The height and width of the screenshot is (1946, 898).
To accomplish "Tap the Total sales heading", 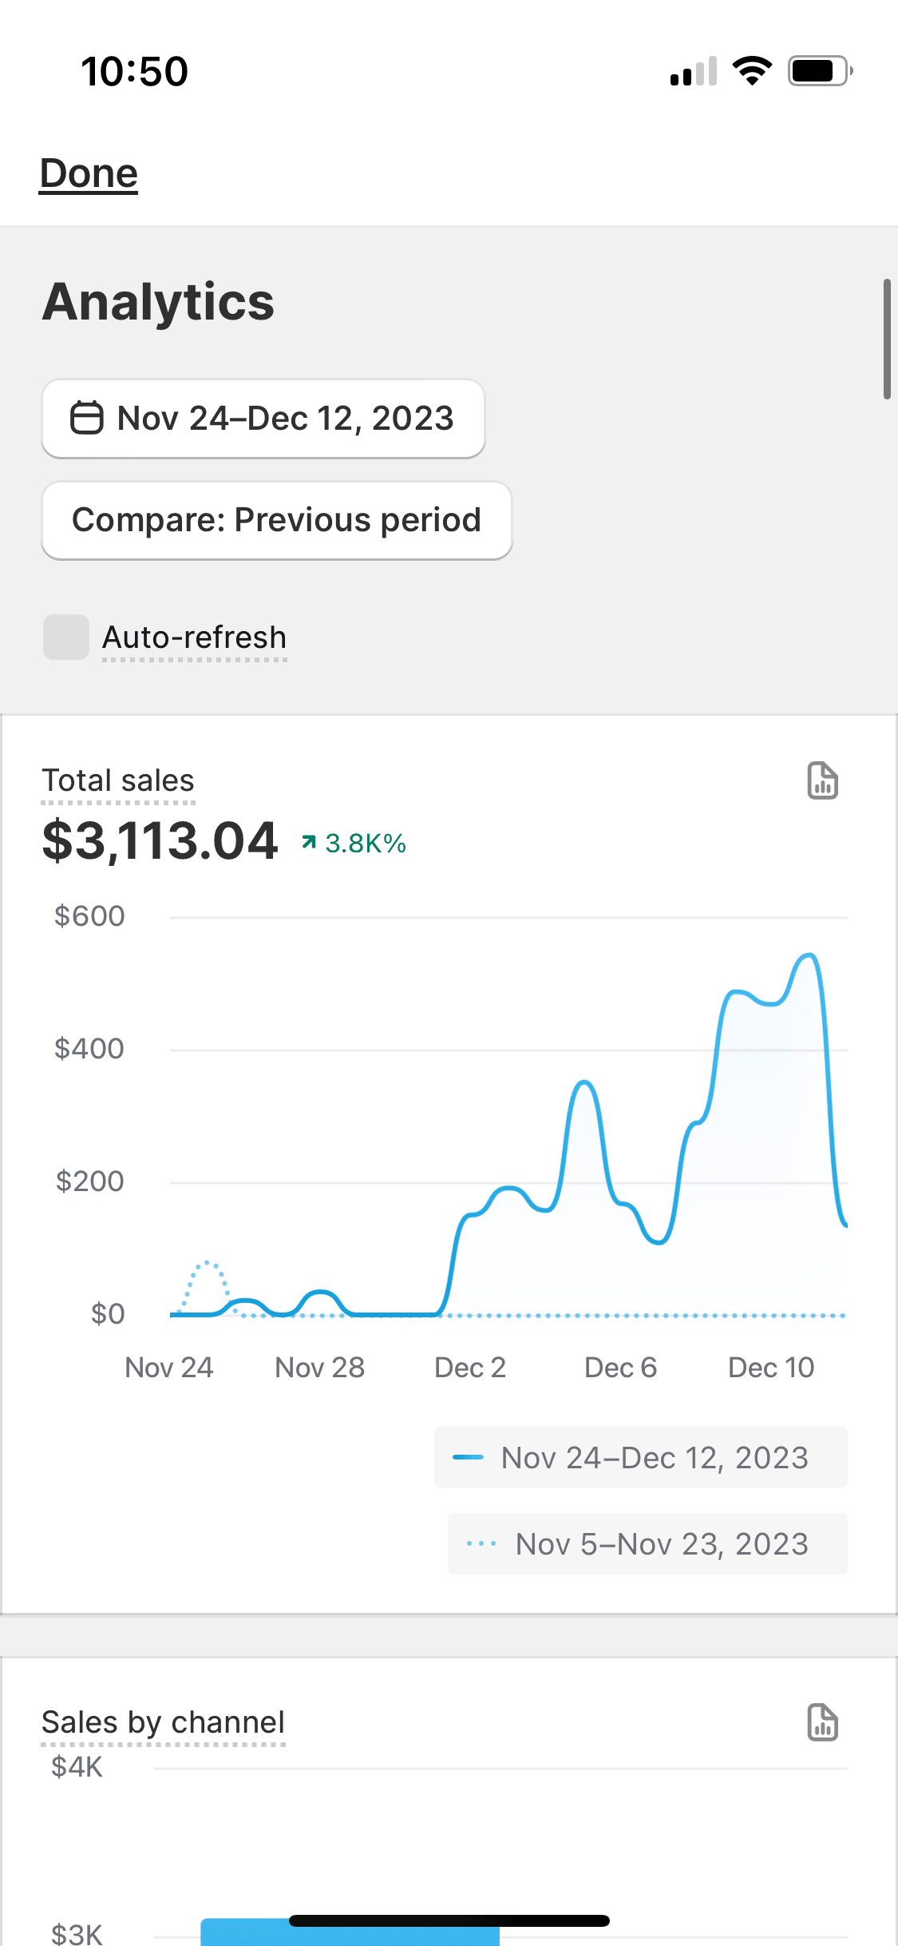I will tap(118, 780).
